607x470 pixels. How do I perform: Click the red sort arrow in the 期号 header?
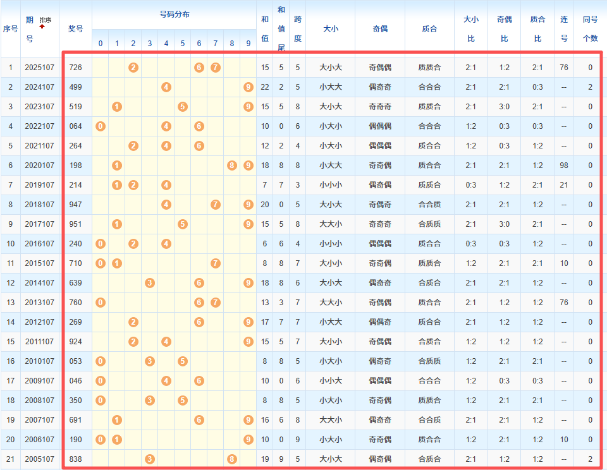tap(42, 27)
